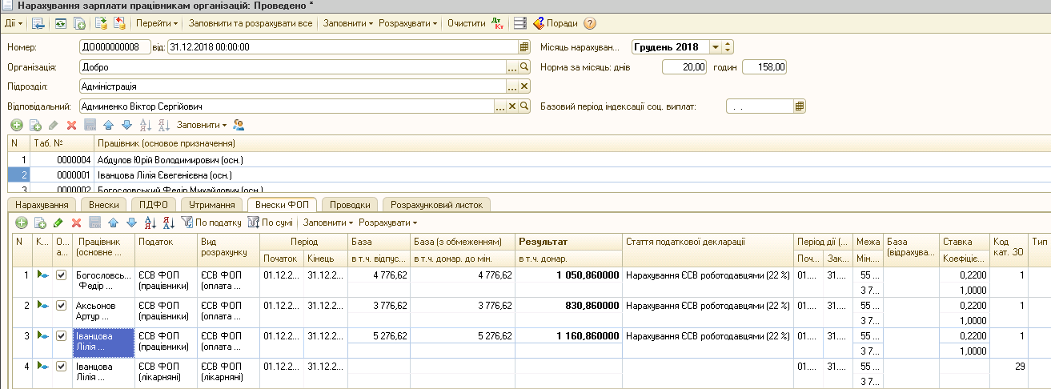Open the Організація selection ellipsis button
Screen dimensions: 1051x389
(x=513, y=67)
